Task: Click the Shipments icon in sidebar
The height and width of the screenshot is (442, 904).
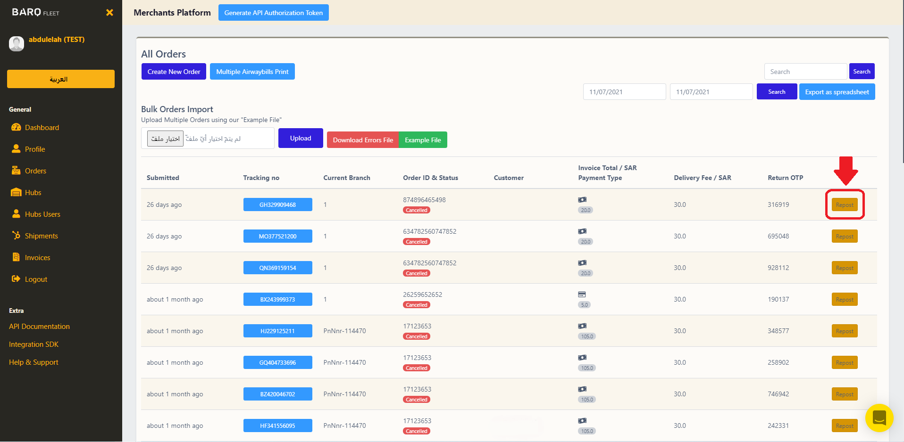Action: coord(16,236)
